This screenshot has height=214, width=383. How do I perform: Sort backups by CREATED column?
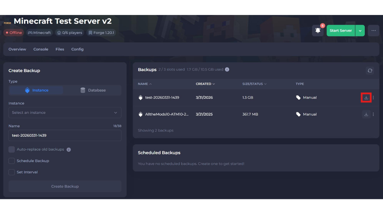tap(205, 84)
